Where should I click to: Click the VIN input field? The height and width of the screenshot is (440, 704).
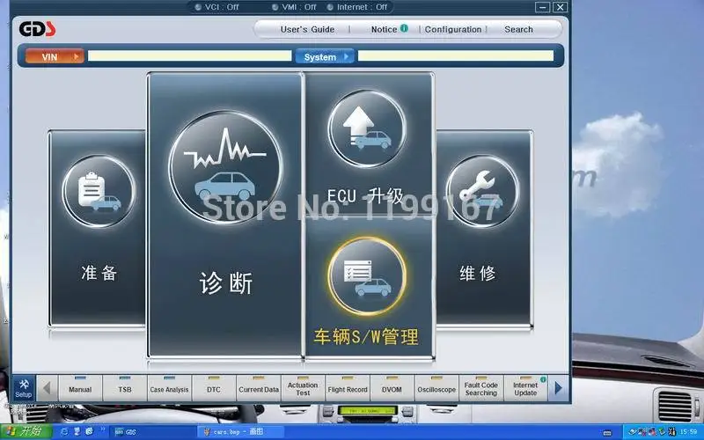tap(189, 55)
